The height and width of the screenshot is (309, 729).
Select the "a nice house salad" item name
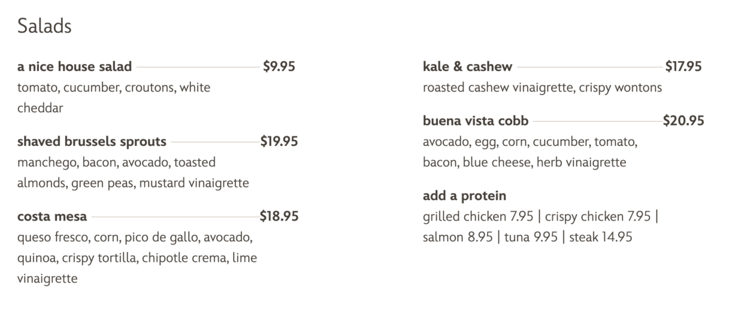point(74,67)
